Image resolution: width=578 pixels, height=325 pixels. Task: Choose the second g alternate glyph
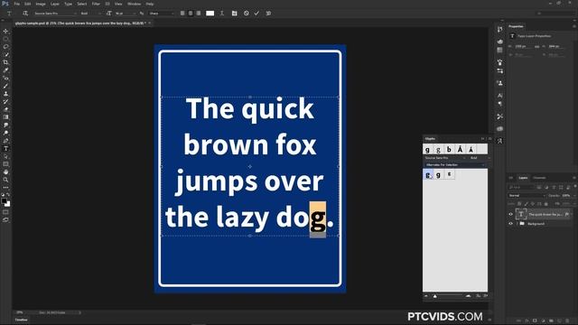(x=439, y=174)
